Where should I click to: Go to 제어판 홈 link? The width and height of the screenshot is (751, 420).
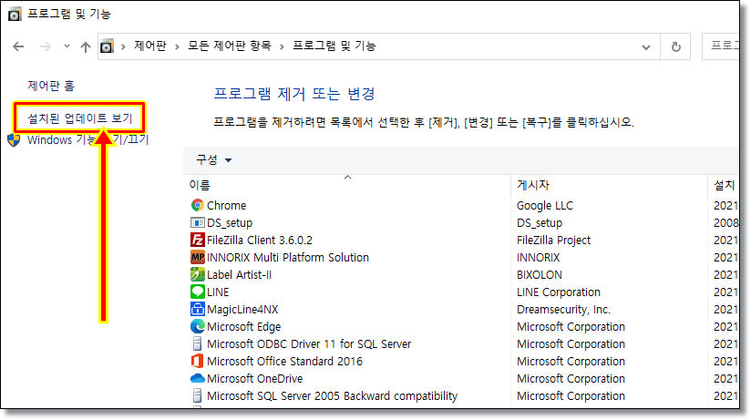click(x=51, y=86)
